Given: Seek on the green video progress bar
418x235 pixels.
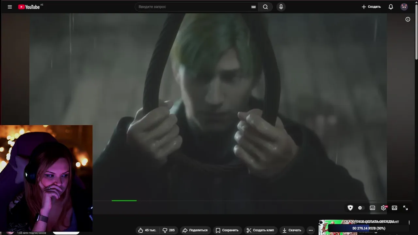Looking at the screenshot, I should click(x=124, y=200).
